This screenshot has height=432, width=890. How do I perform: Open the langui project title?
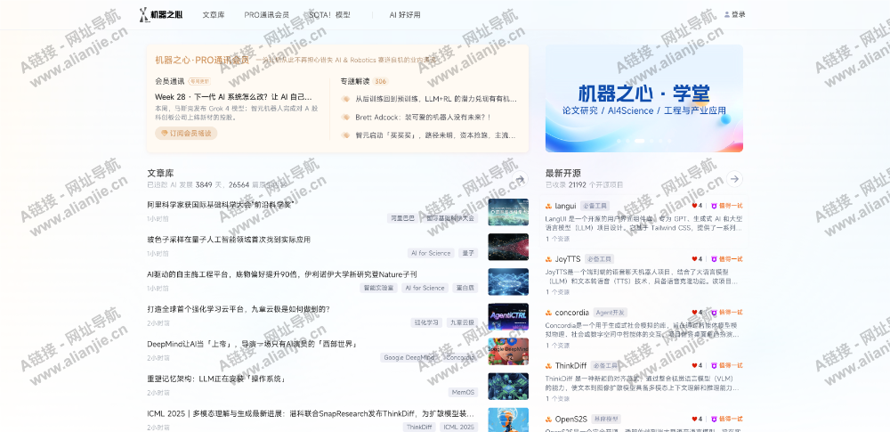coord(566,206)
